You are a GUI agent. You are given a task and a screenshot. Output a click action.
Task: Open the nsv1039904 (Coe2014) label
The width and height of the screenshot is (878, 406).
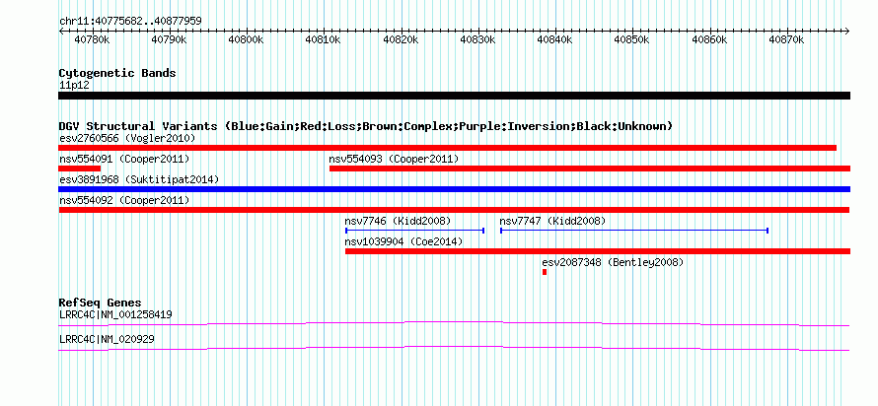[403, 241]
